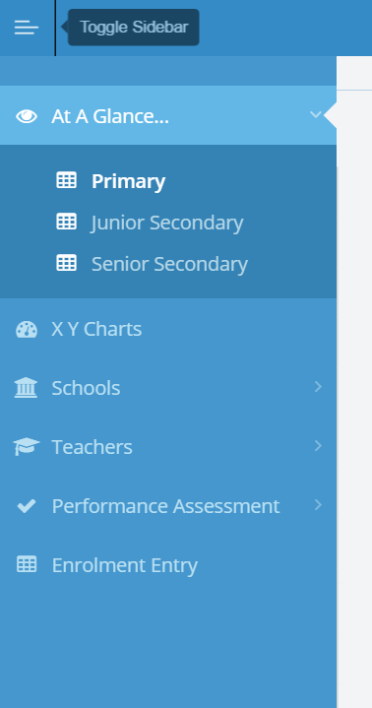Expand the Performance Assessment chevron
Viewport: 372px width, 708px height.
(318, 504)
